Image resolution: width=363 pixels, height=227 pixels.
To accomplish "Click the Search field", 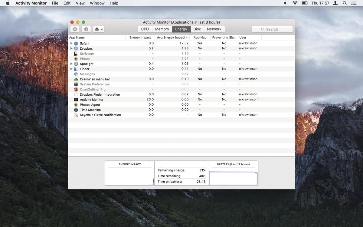I will (272, 29).
